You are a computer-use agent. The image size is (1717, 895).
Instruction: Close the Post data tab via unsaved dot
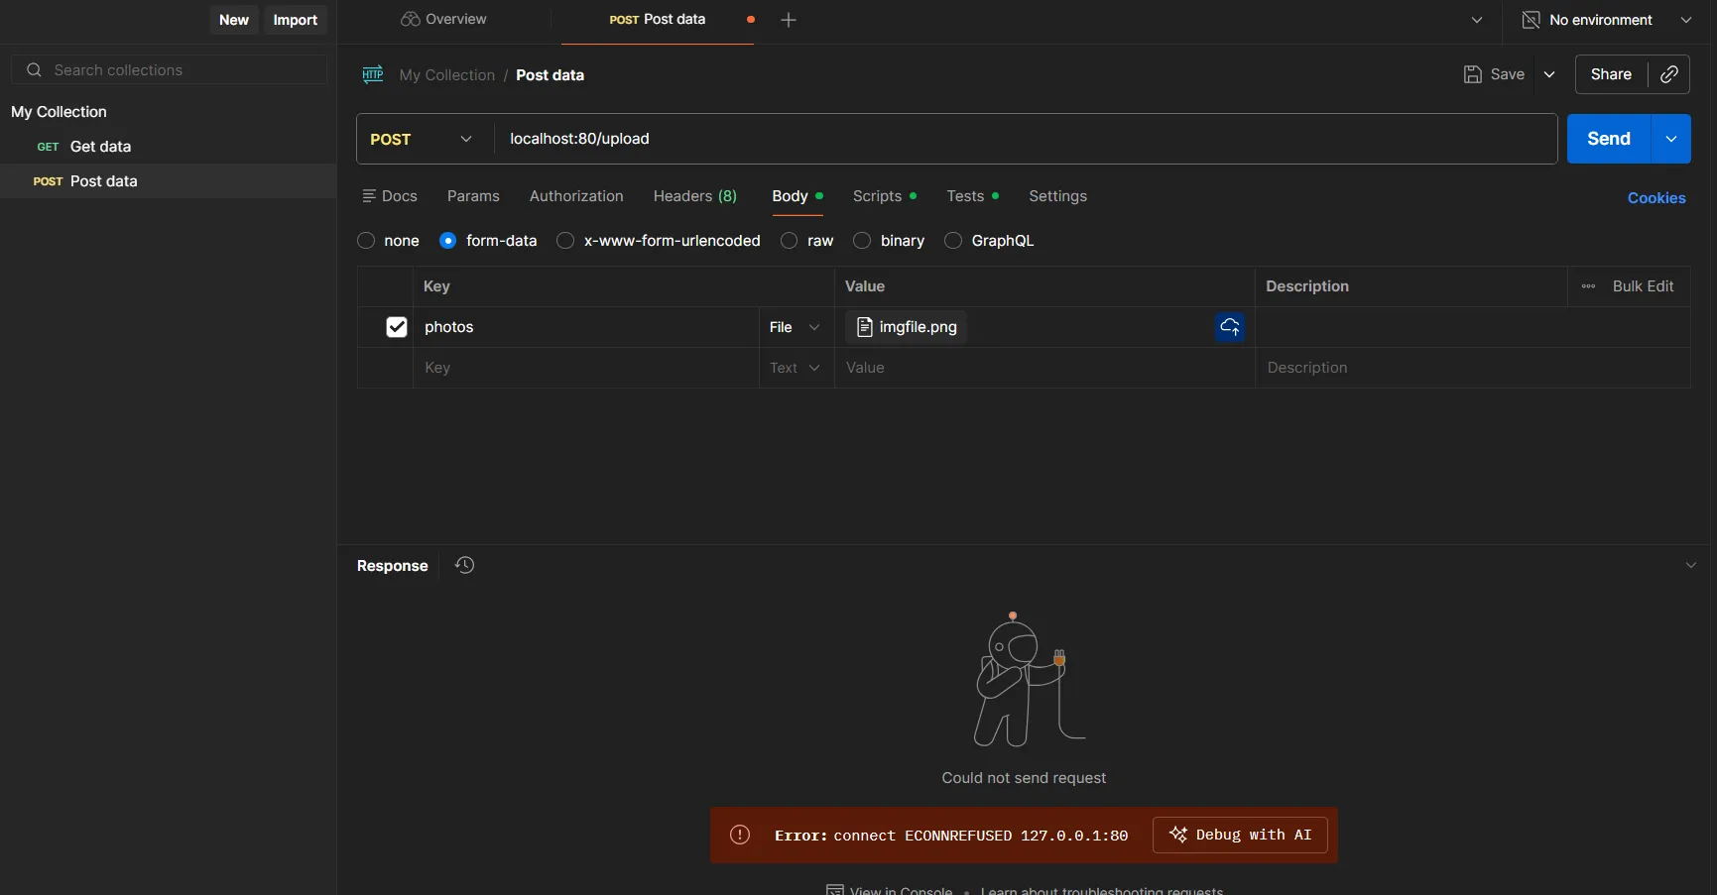pyautogui.click(x=751, y=20)
